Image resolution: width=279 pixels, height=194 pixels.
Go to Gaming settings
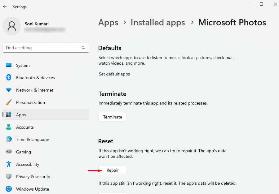(x=46, y=152)
